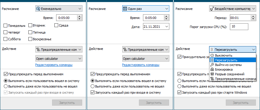Choose Выйти из системы from the action list
The image size is (260, 110).
pyautogui.click(x=233, y=65)
